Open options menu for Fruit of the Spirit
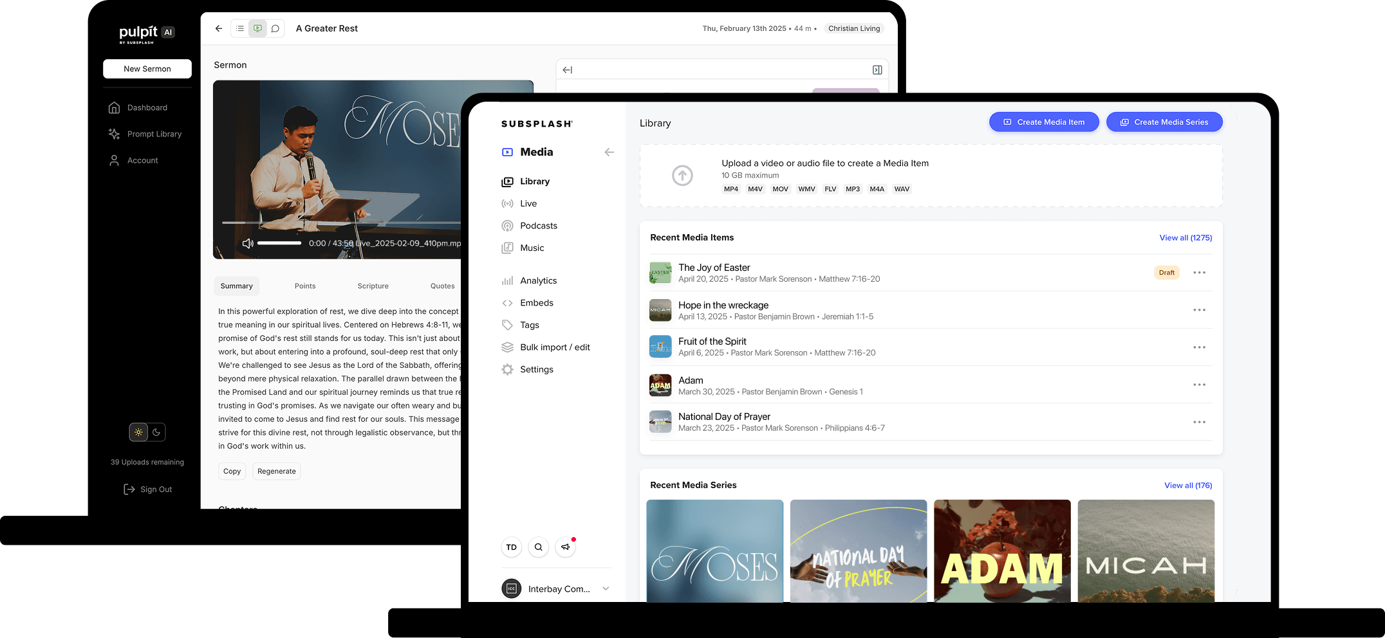The height and width of the screenshot is (638, 1385). click(1199, 347)
